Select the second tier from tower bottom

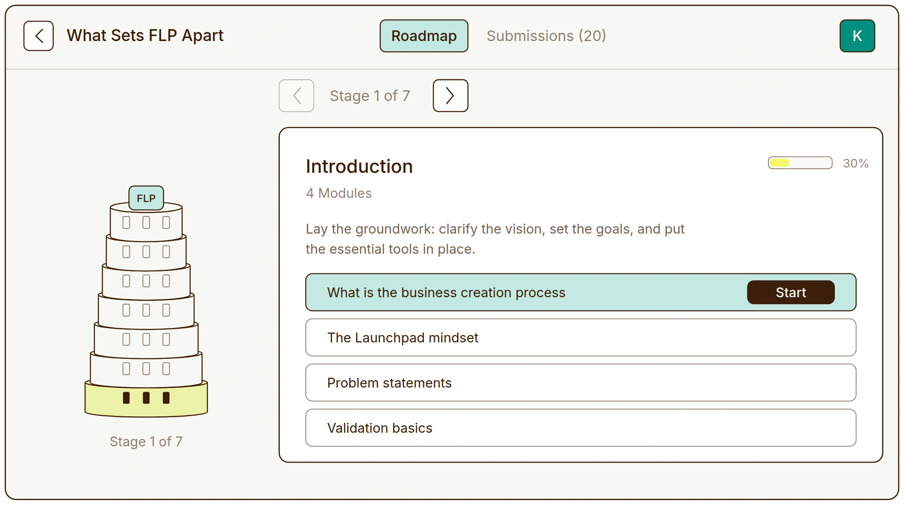[x=146, y=369]
